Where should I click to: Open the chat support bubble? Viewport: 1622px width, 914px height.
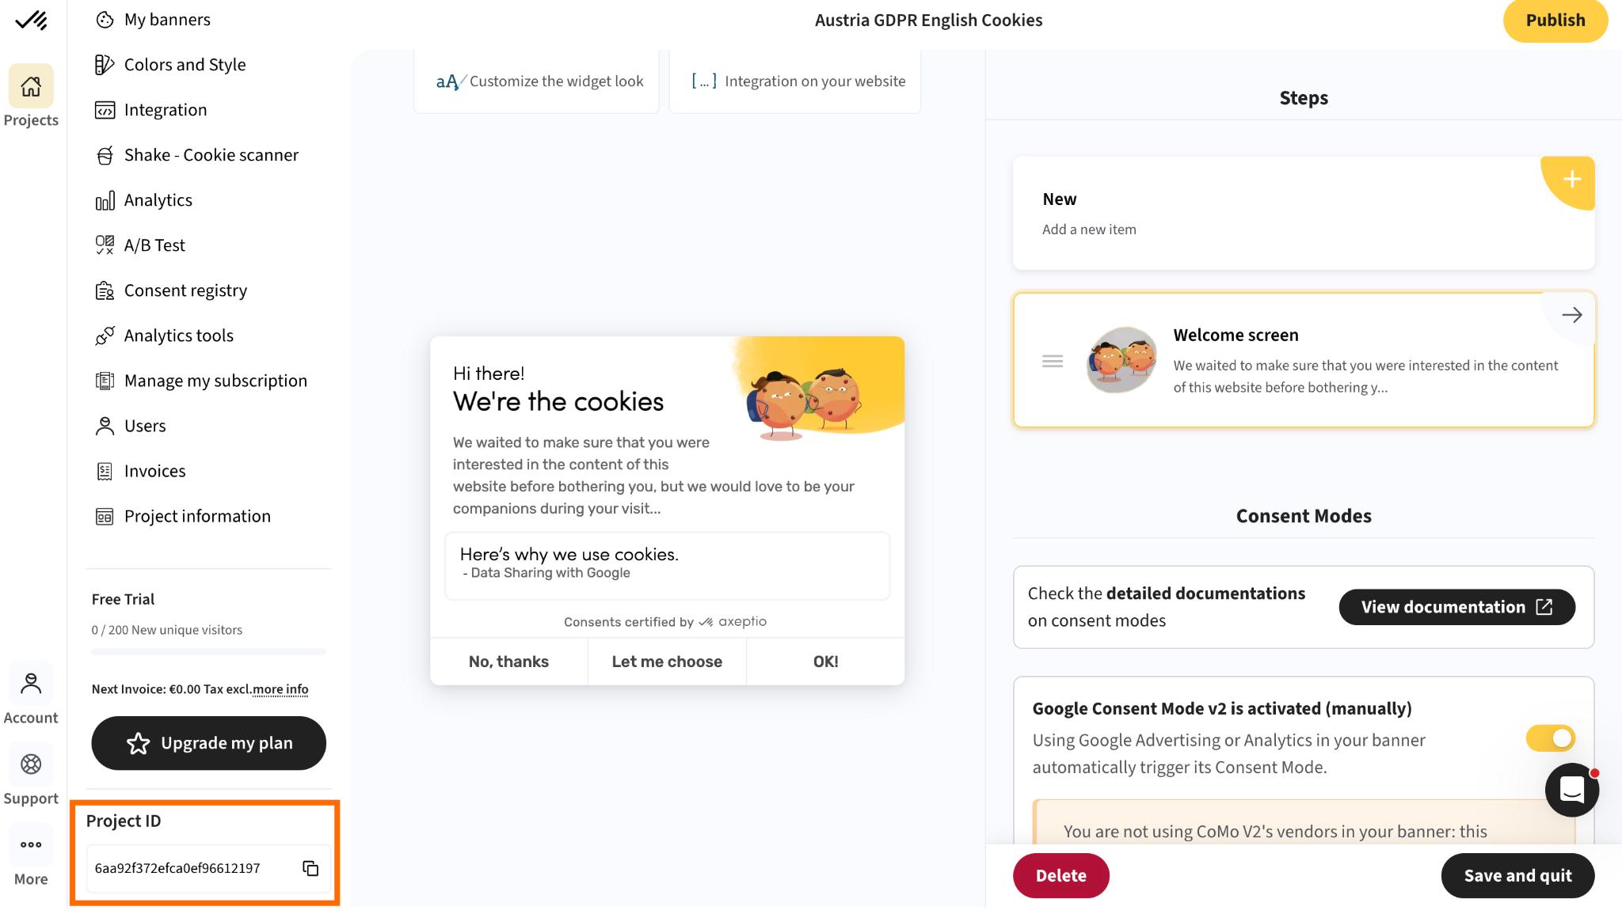click(x=1571, y=790)
